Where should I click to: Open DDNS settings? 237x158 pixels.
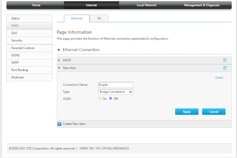pyautogui.click(x=29, y=55)
